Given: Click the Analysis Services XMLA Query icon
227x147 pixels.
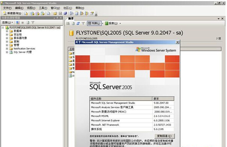Looking at the screenshot, I should point(42,13).
